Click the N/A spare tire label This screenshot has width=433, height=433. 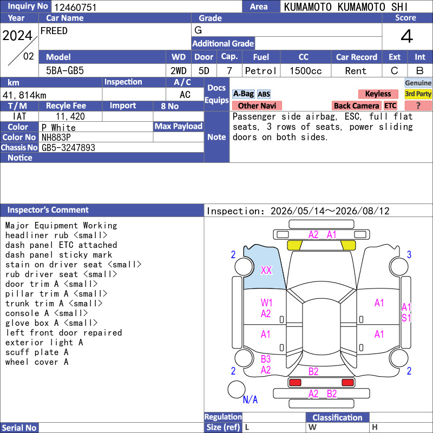(x=250, y=399)
